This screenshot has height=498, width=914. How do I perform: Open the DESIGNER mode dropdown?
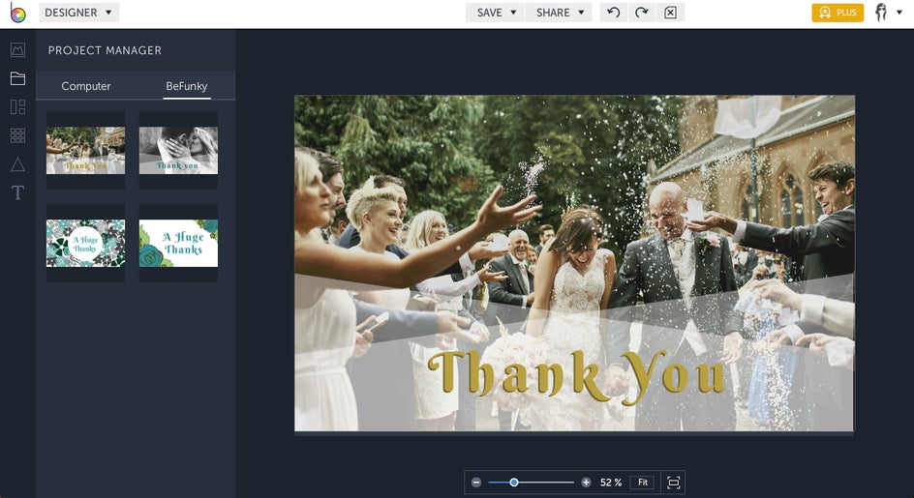(x=78, y=13)
